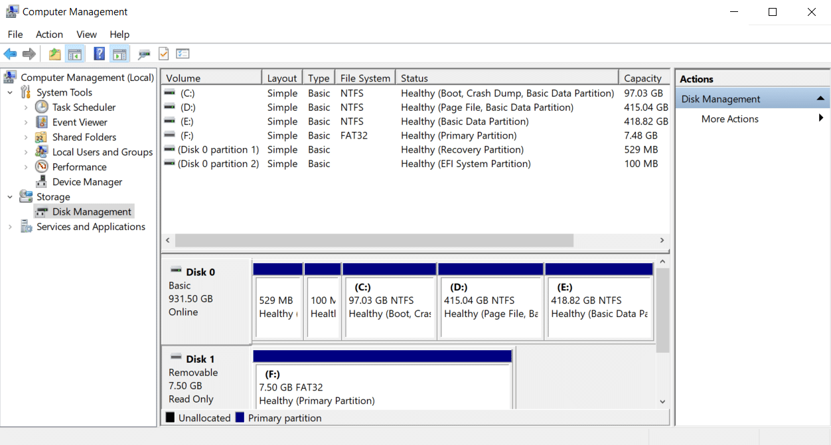Image resolution: width=831 pixels, height=445 pixels.
Task: Expand the Event Viewer node
Action: (x=26, y=122)
